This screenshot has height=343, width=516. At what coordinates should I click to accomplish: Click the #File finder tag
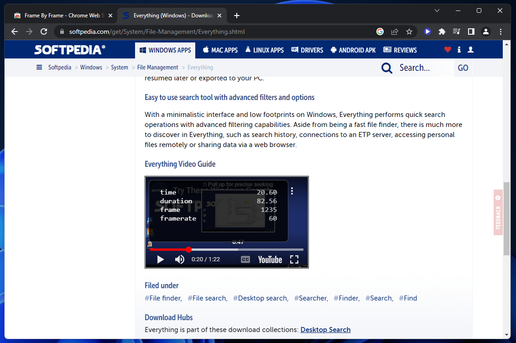pyautogui.click(x=163, y=298)
